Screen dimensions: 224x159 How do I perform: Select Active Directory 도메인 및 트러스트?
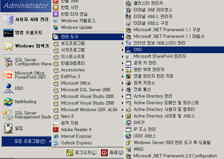[x=174, y=103]
